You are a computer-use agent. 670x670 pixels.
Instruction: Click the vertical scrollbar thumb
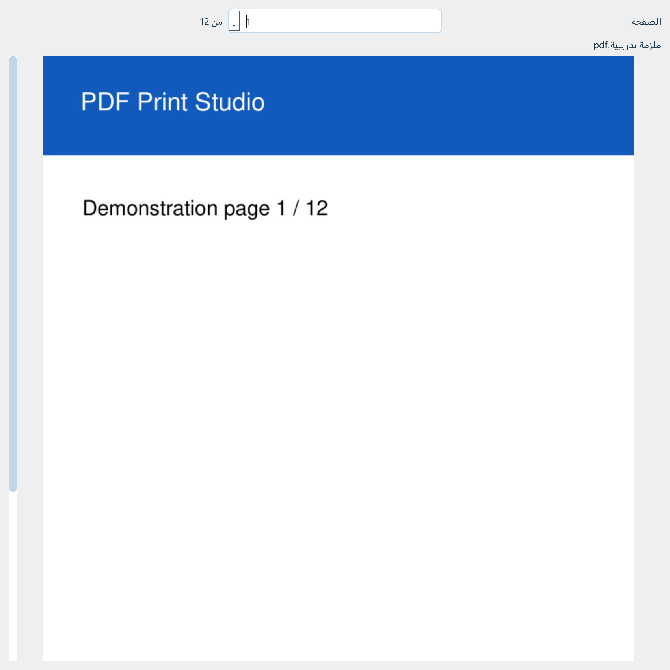13,274
